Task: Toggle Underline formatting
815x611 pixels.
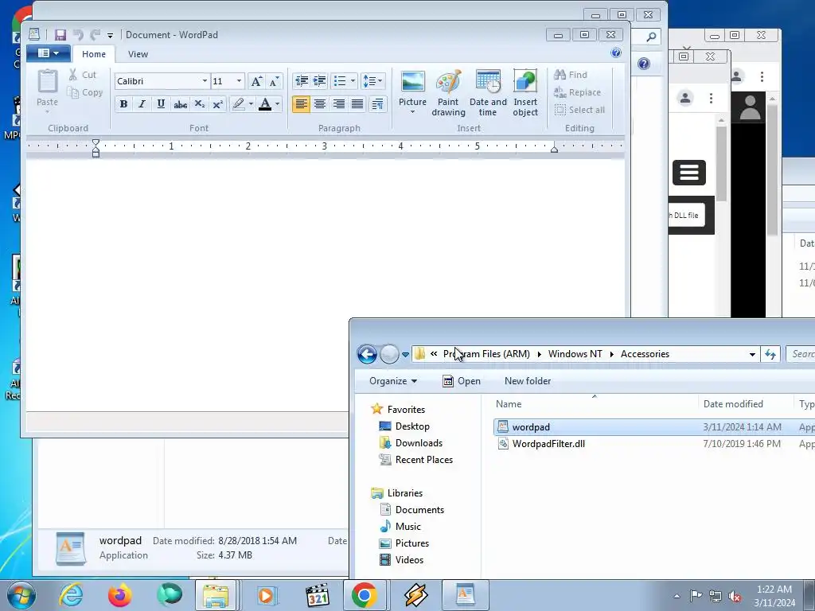Action: click(161, 104)
